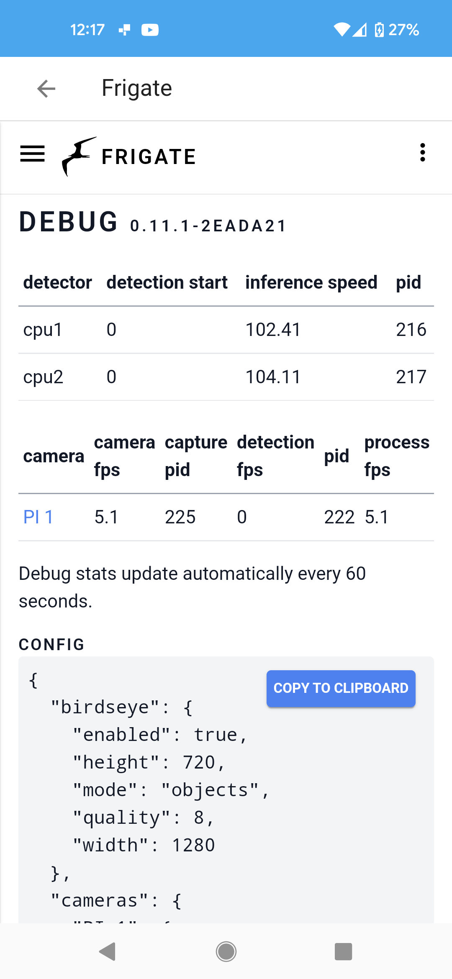
Task: Click the camera fps column header
Action: coord(124,456)
